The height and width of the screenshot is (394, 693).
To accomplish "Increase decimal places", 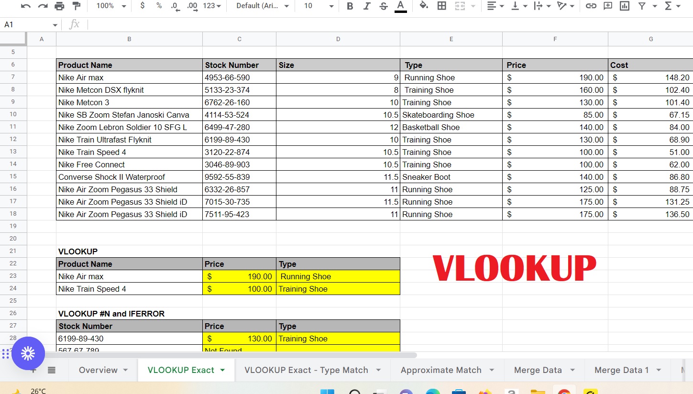I will [x=192, y=6].
